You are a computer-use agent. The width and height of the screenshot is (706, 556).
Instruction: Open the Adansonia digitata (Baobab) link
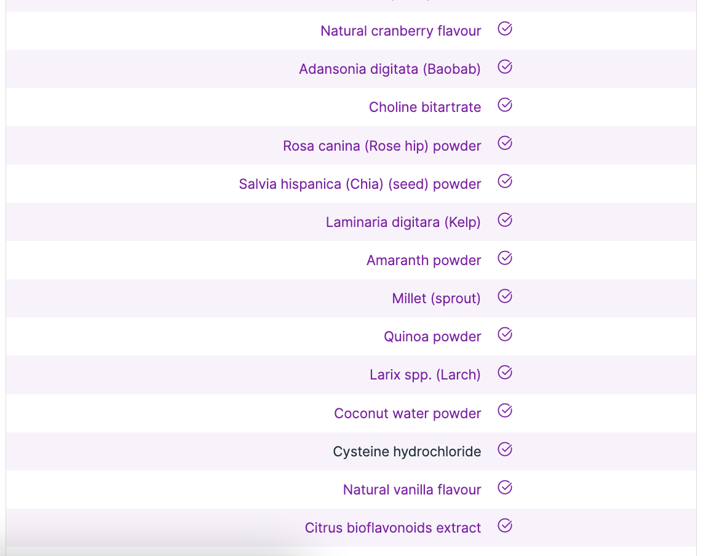pyautogui.click(x=389, y=69)
